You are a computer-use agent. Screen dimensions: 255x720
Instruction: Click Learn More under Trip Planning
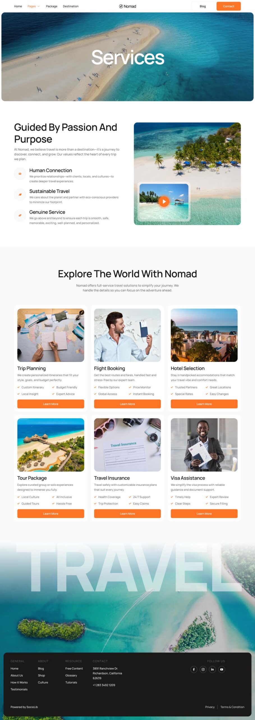[51, 404]
